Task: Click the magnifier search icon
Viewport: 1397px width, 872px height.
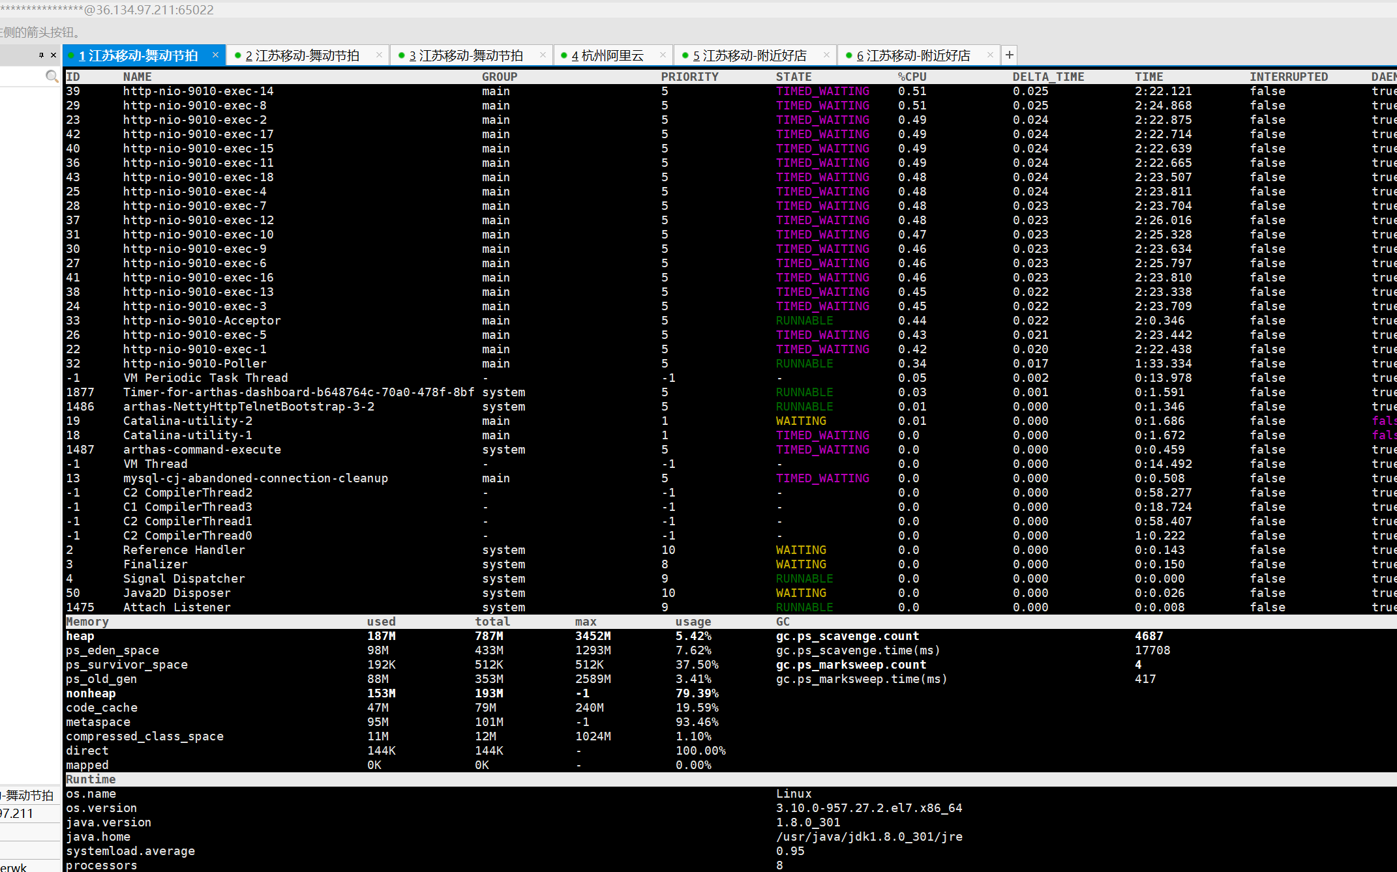Action: (x=52, y=77)
